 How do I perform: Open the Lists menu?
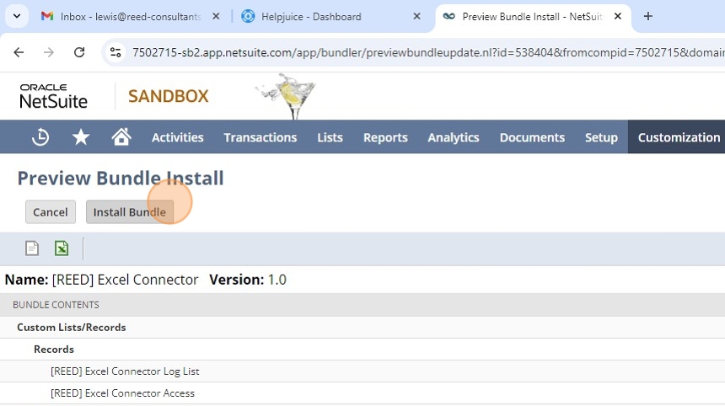pyautogui.click(x=330, y=137)
